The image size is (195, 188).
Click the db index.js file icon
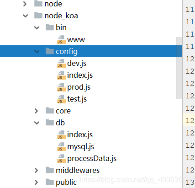pyautogui.click(x=61, y=134)
